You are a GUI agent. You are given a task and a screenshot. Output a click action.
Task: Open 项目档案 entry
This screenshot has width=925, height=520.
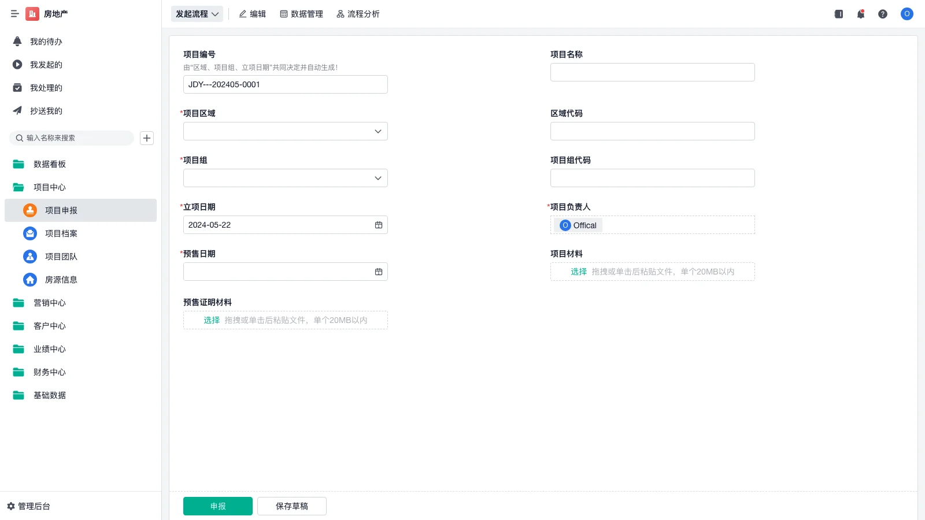point(80,233)
